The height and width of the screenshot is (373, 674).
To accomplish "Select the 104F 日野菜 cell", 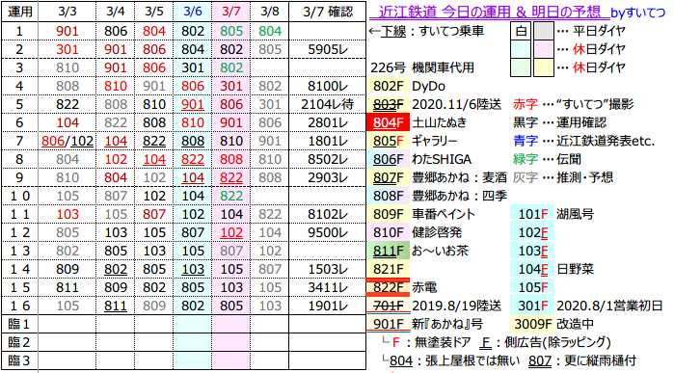I will pyautogui.click(x=532, y=270).
